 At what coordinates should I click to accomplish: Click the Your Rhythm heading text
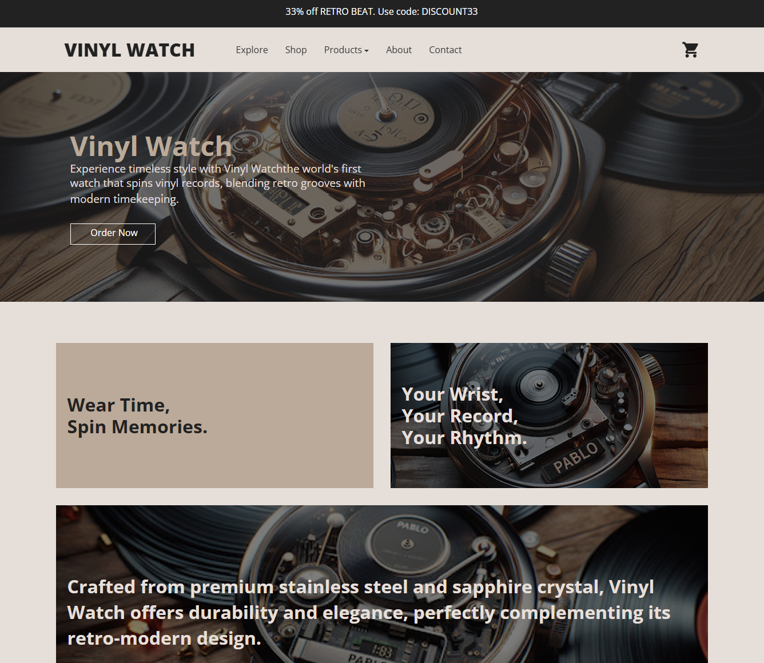464,438
